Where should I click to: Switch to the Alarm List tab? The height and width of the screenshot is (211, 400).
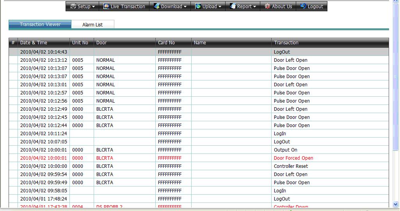92,24
